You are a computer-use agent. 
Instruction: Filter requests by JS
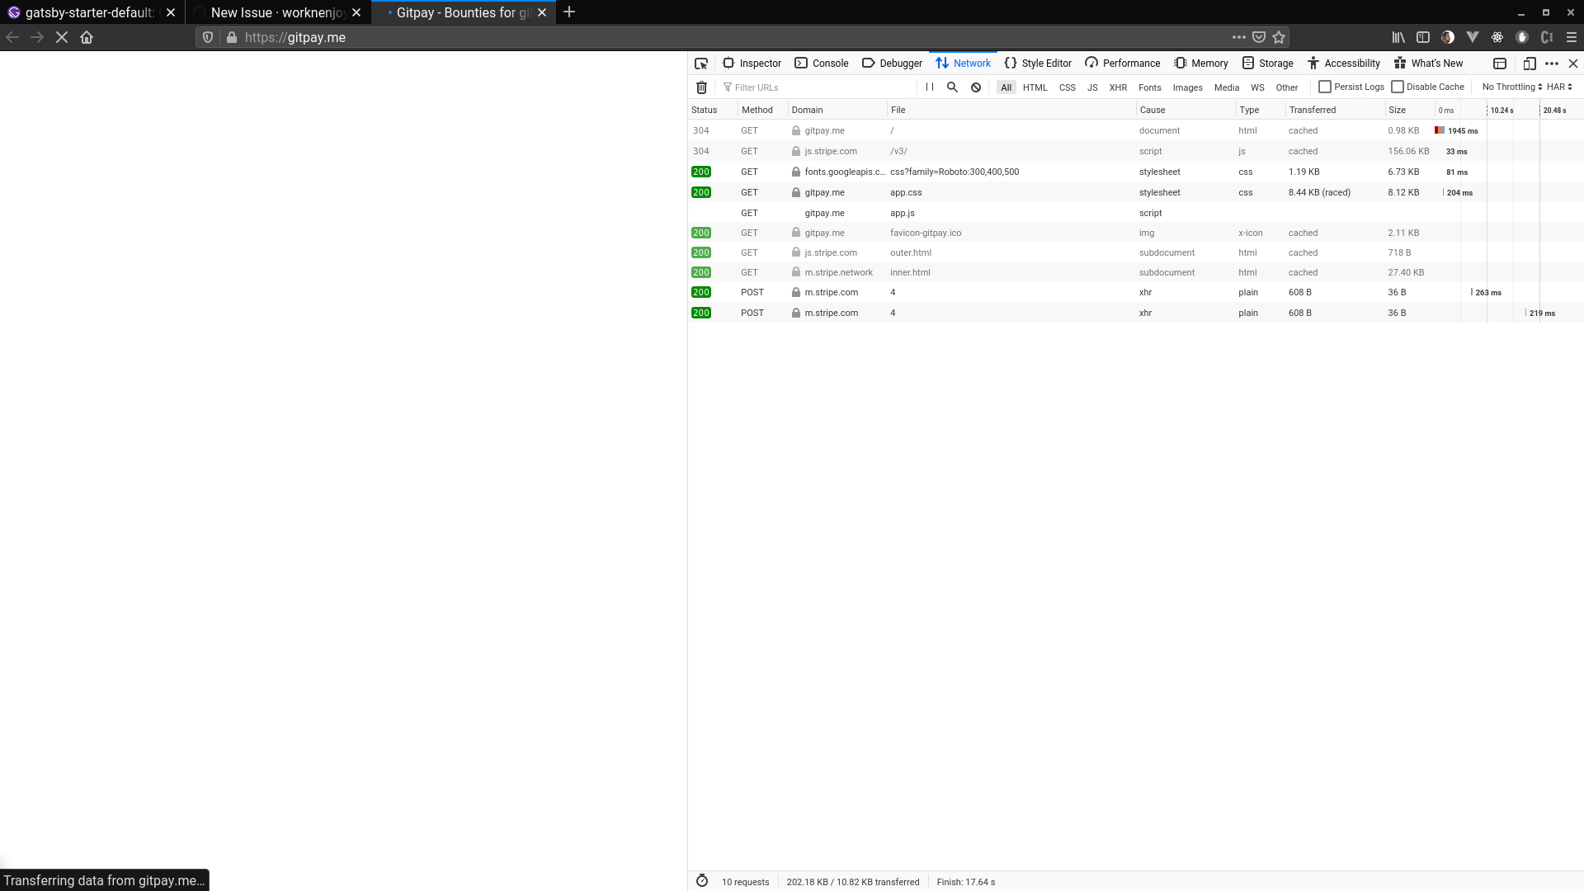coord(1092,87)
